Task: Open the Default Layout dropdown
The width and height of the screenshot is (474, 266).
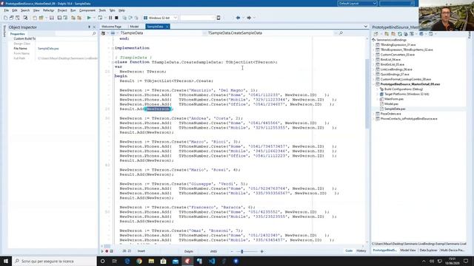Action: coord(375,3)
